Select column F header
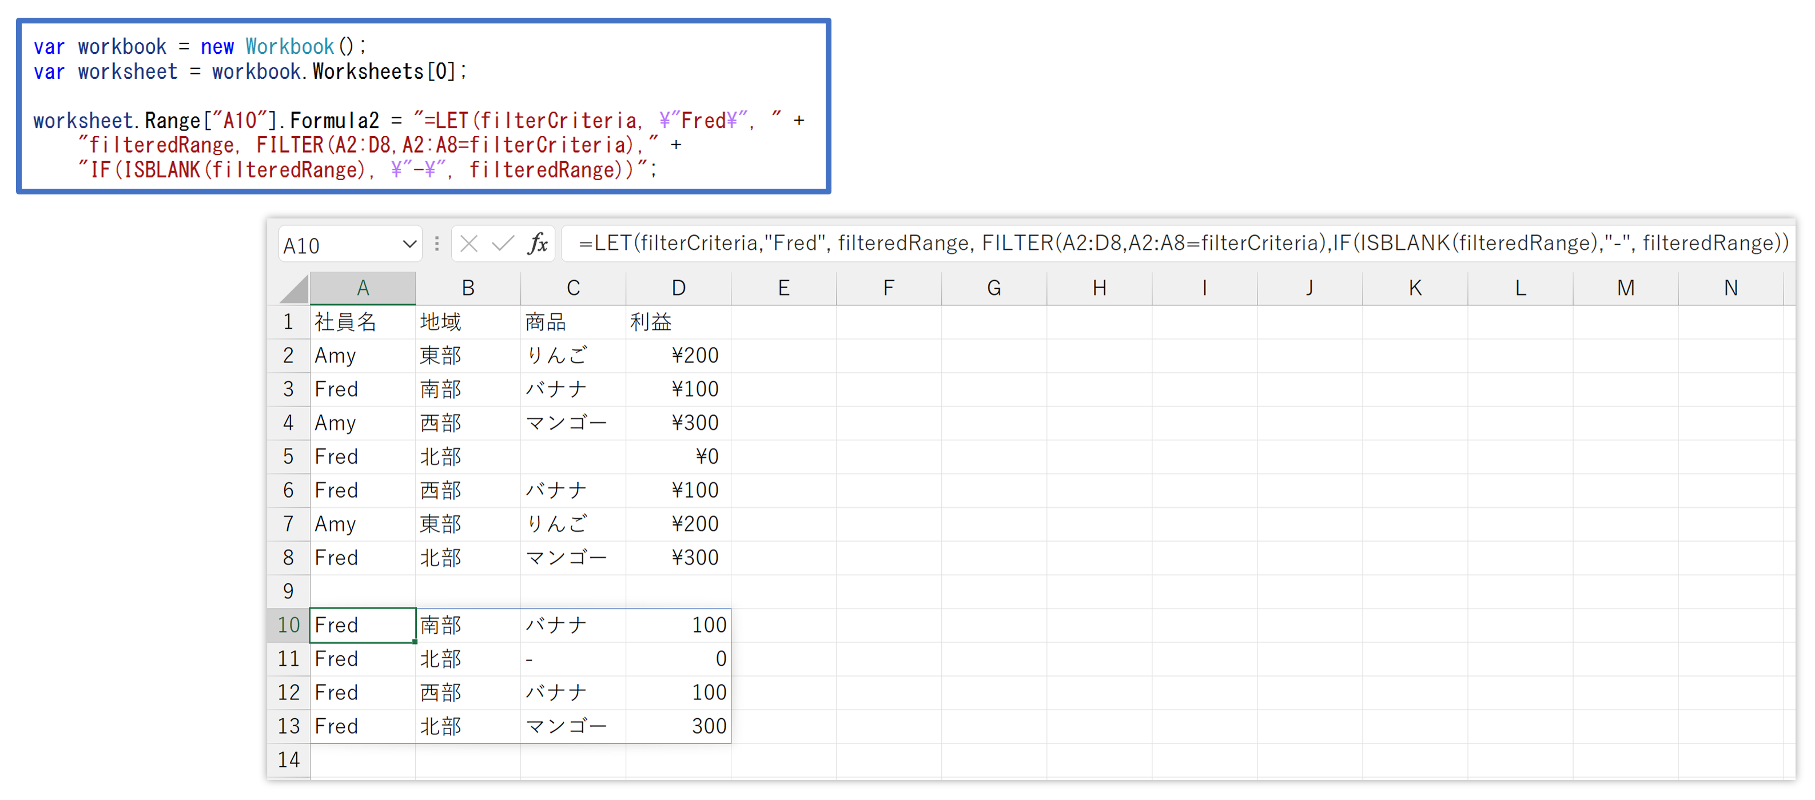Image resolution: width=1815 pixels, height=800 pixels. point(889,288)
